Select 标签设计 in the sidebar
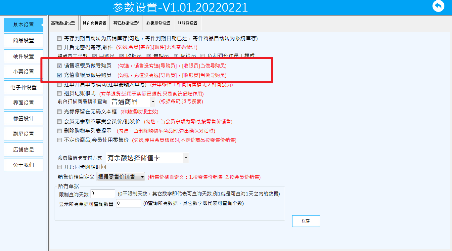This screenshot has height=251, width=452. pyautogui.click(x=23, y=118)
